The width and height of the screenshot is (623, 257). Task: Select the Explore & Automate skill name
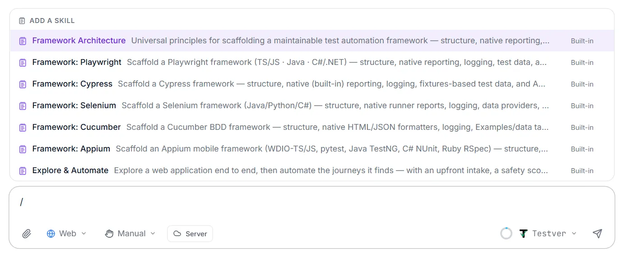pyautogui.click(x=70, y=170)
